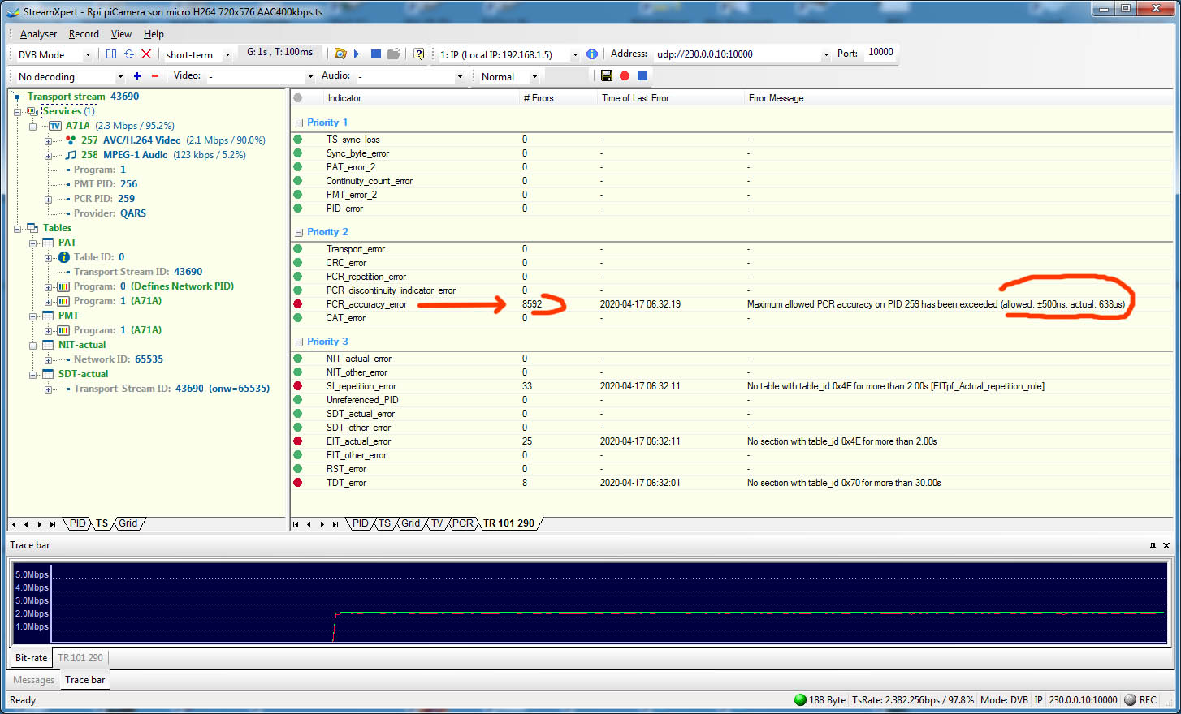Click the blue refresh arrows icon
The height and width of the screenshot is (714, 1181).
pos(129,54)
